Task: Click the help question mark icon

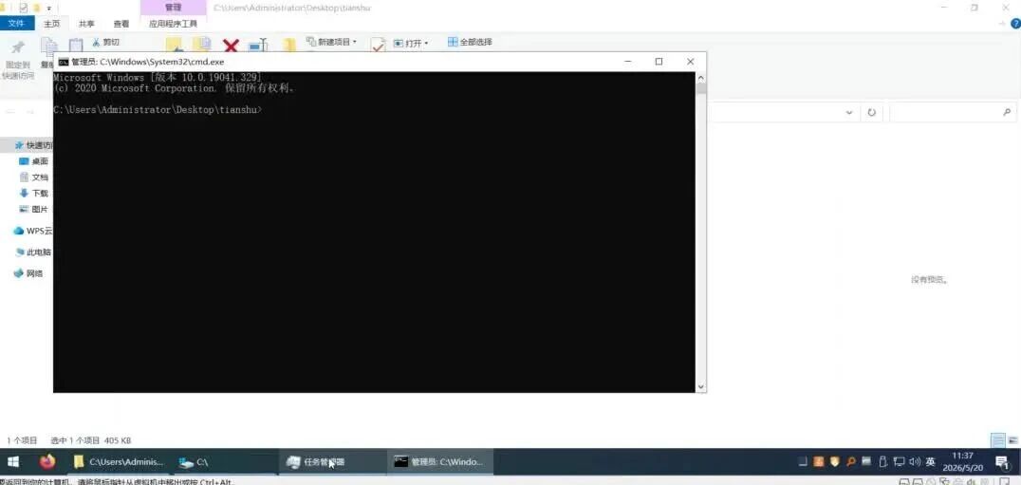Action: (x=1014, y=24)
